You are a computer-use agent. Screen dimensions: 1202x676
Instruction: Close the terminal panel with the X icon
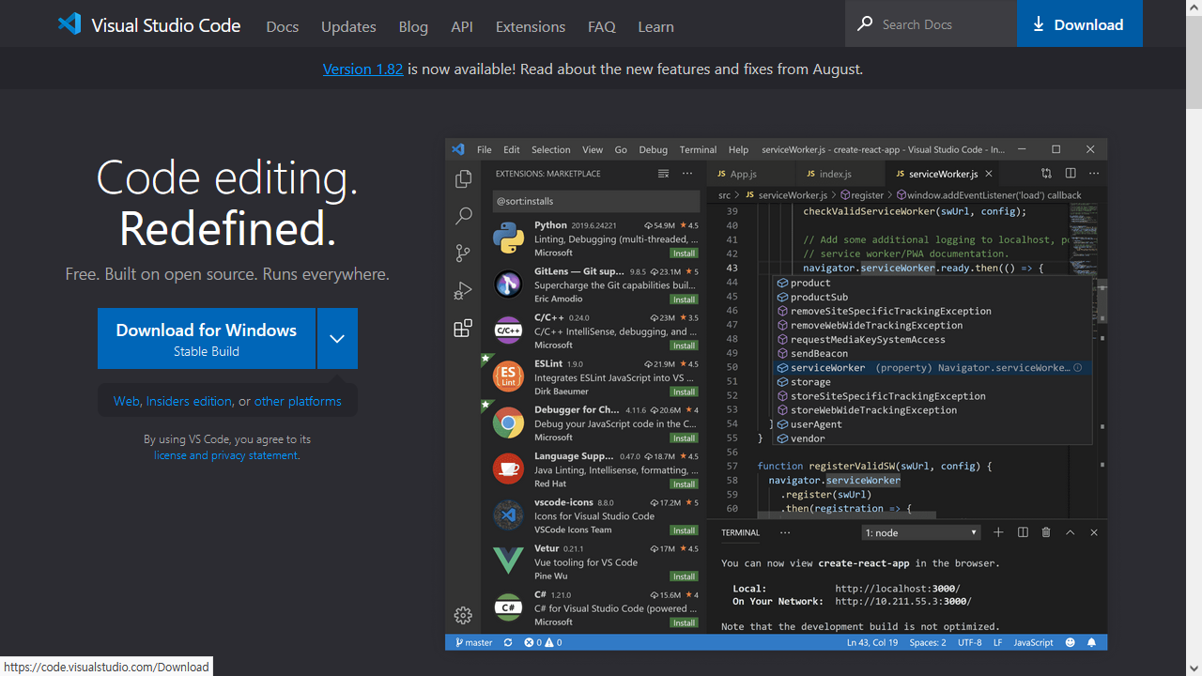click(1094, 532)
